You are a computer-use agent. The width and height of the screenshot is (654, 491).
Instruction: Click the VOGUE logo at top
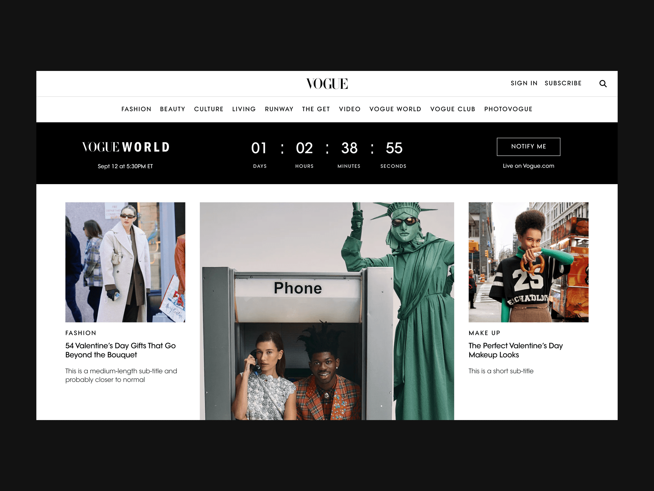(327, 84)
